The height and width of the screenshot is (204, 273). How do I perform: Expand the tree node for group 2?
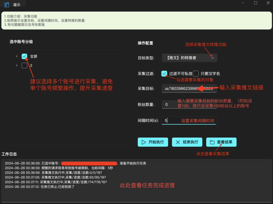coord(17,66)
